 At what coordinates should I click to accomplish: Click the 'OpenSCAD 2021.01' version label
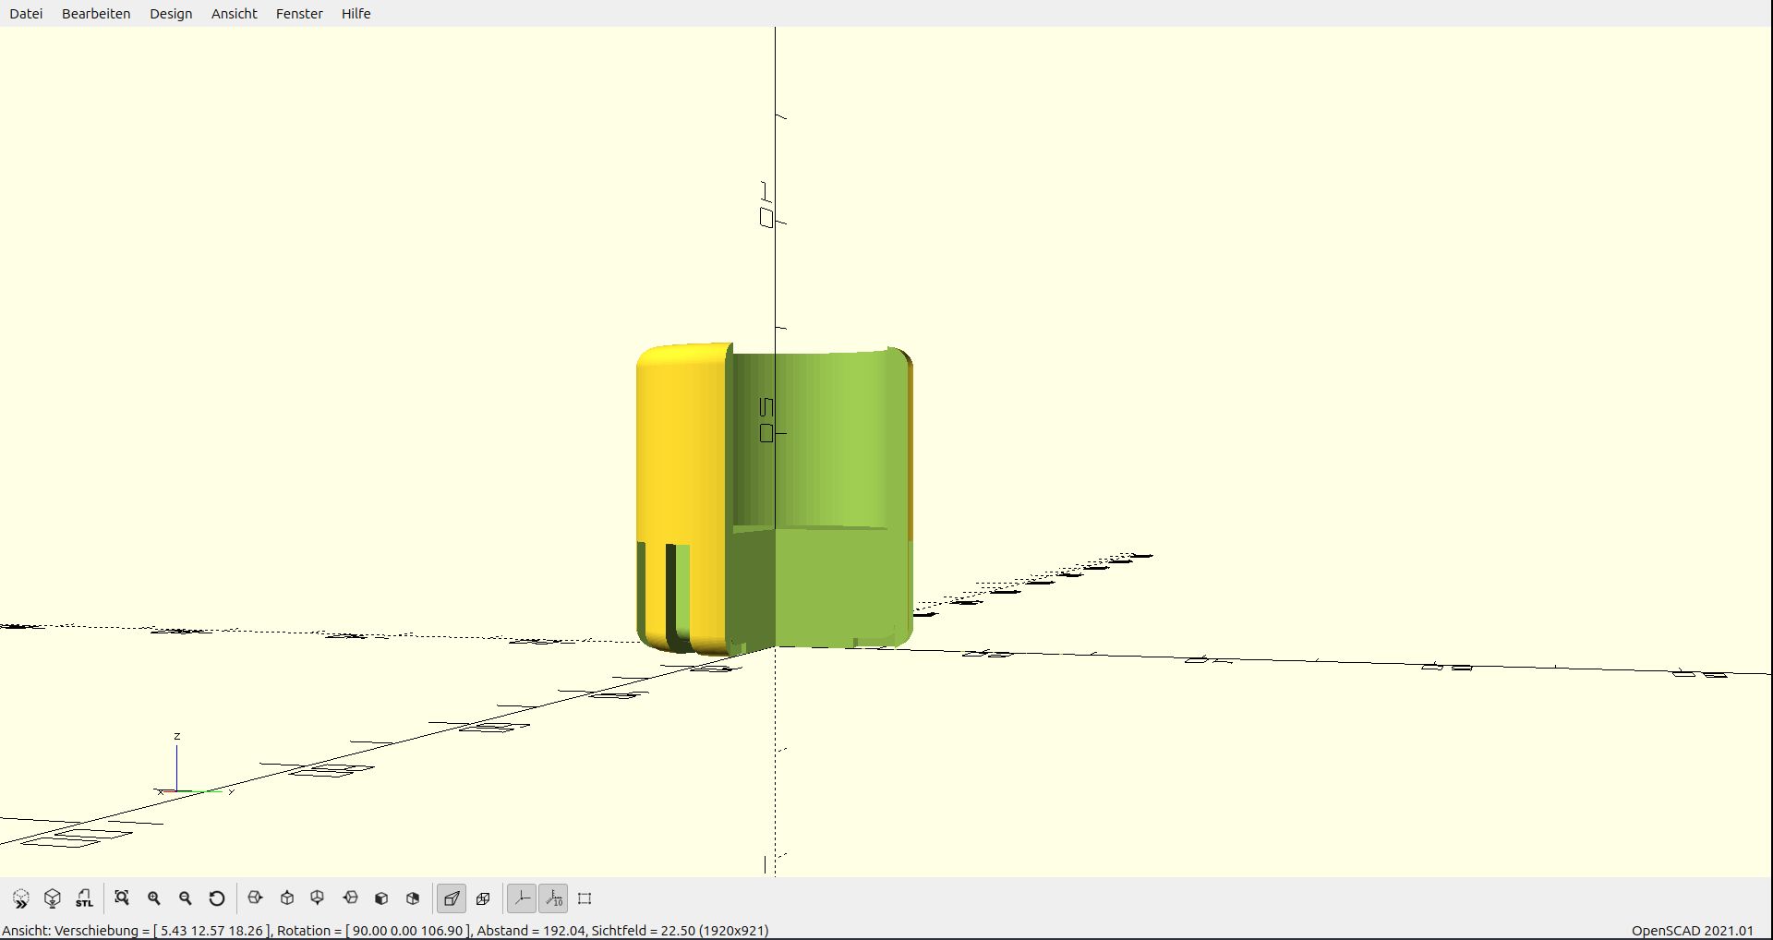(x=1692, y=931)
